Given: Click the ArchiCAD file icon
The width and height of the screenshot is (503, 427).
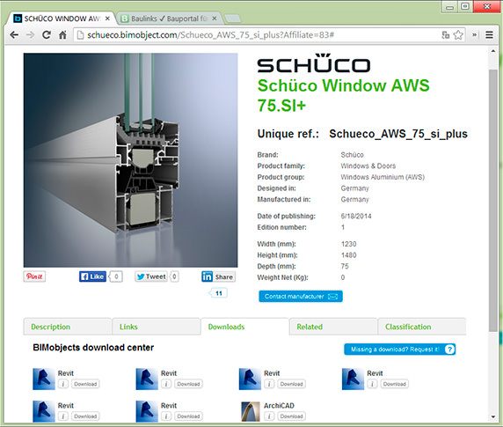Looking at the screenshot, I should tap(251, 411).
